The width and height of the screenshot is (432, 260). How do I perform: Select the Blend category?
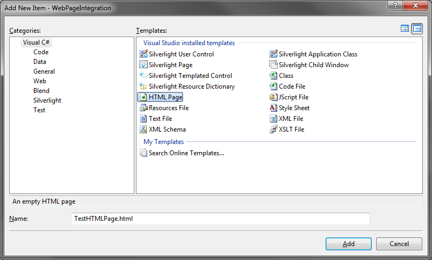click(x=41, y=91)
